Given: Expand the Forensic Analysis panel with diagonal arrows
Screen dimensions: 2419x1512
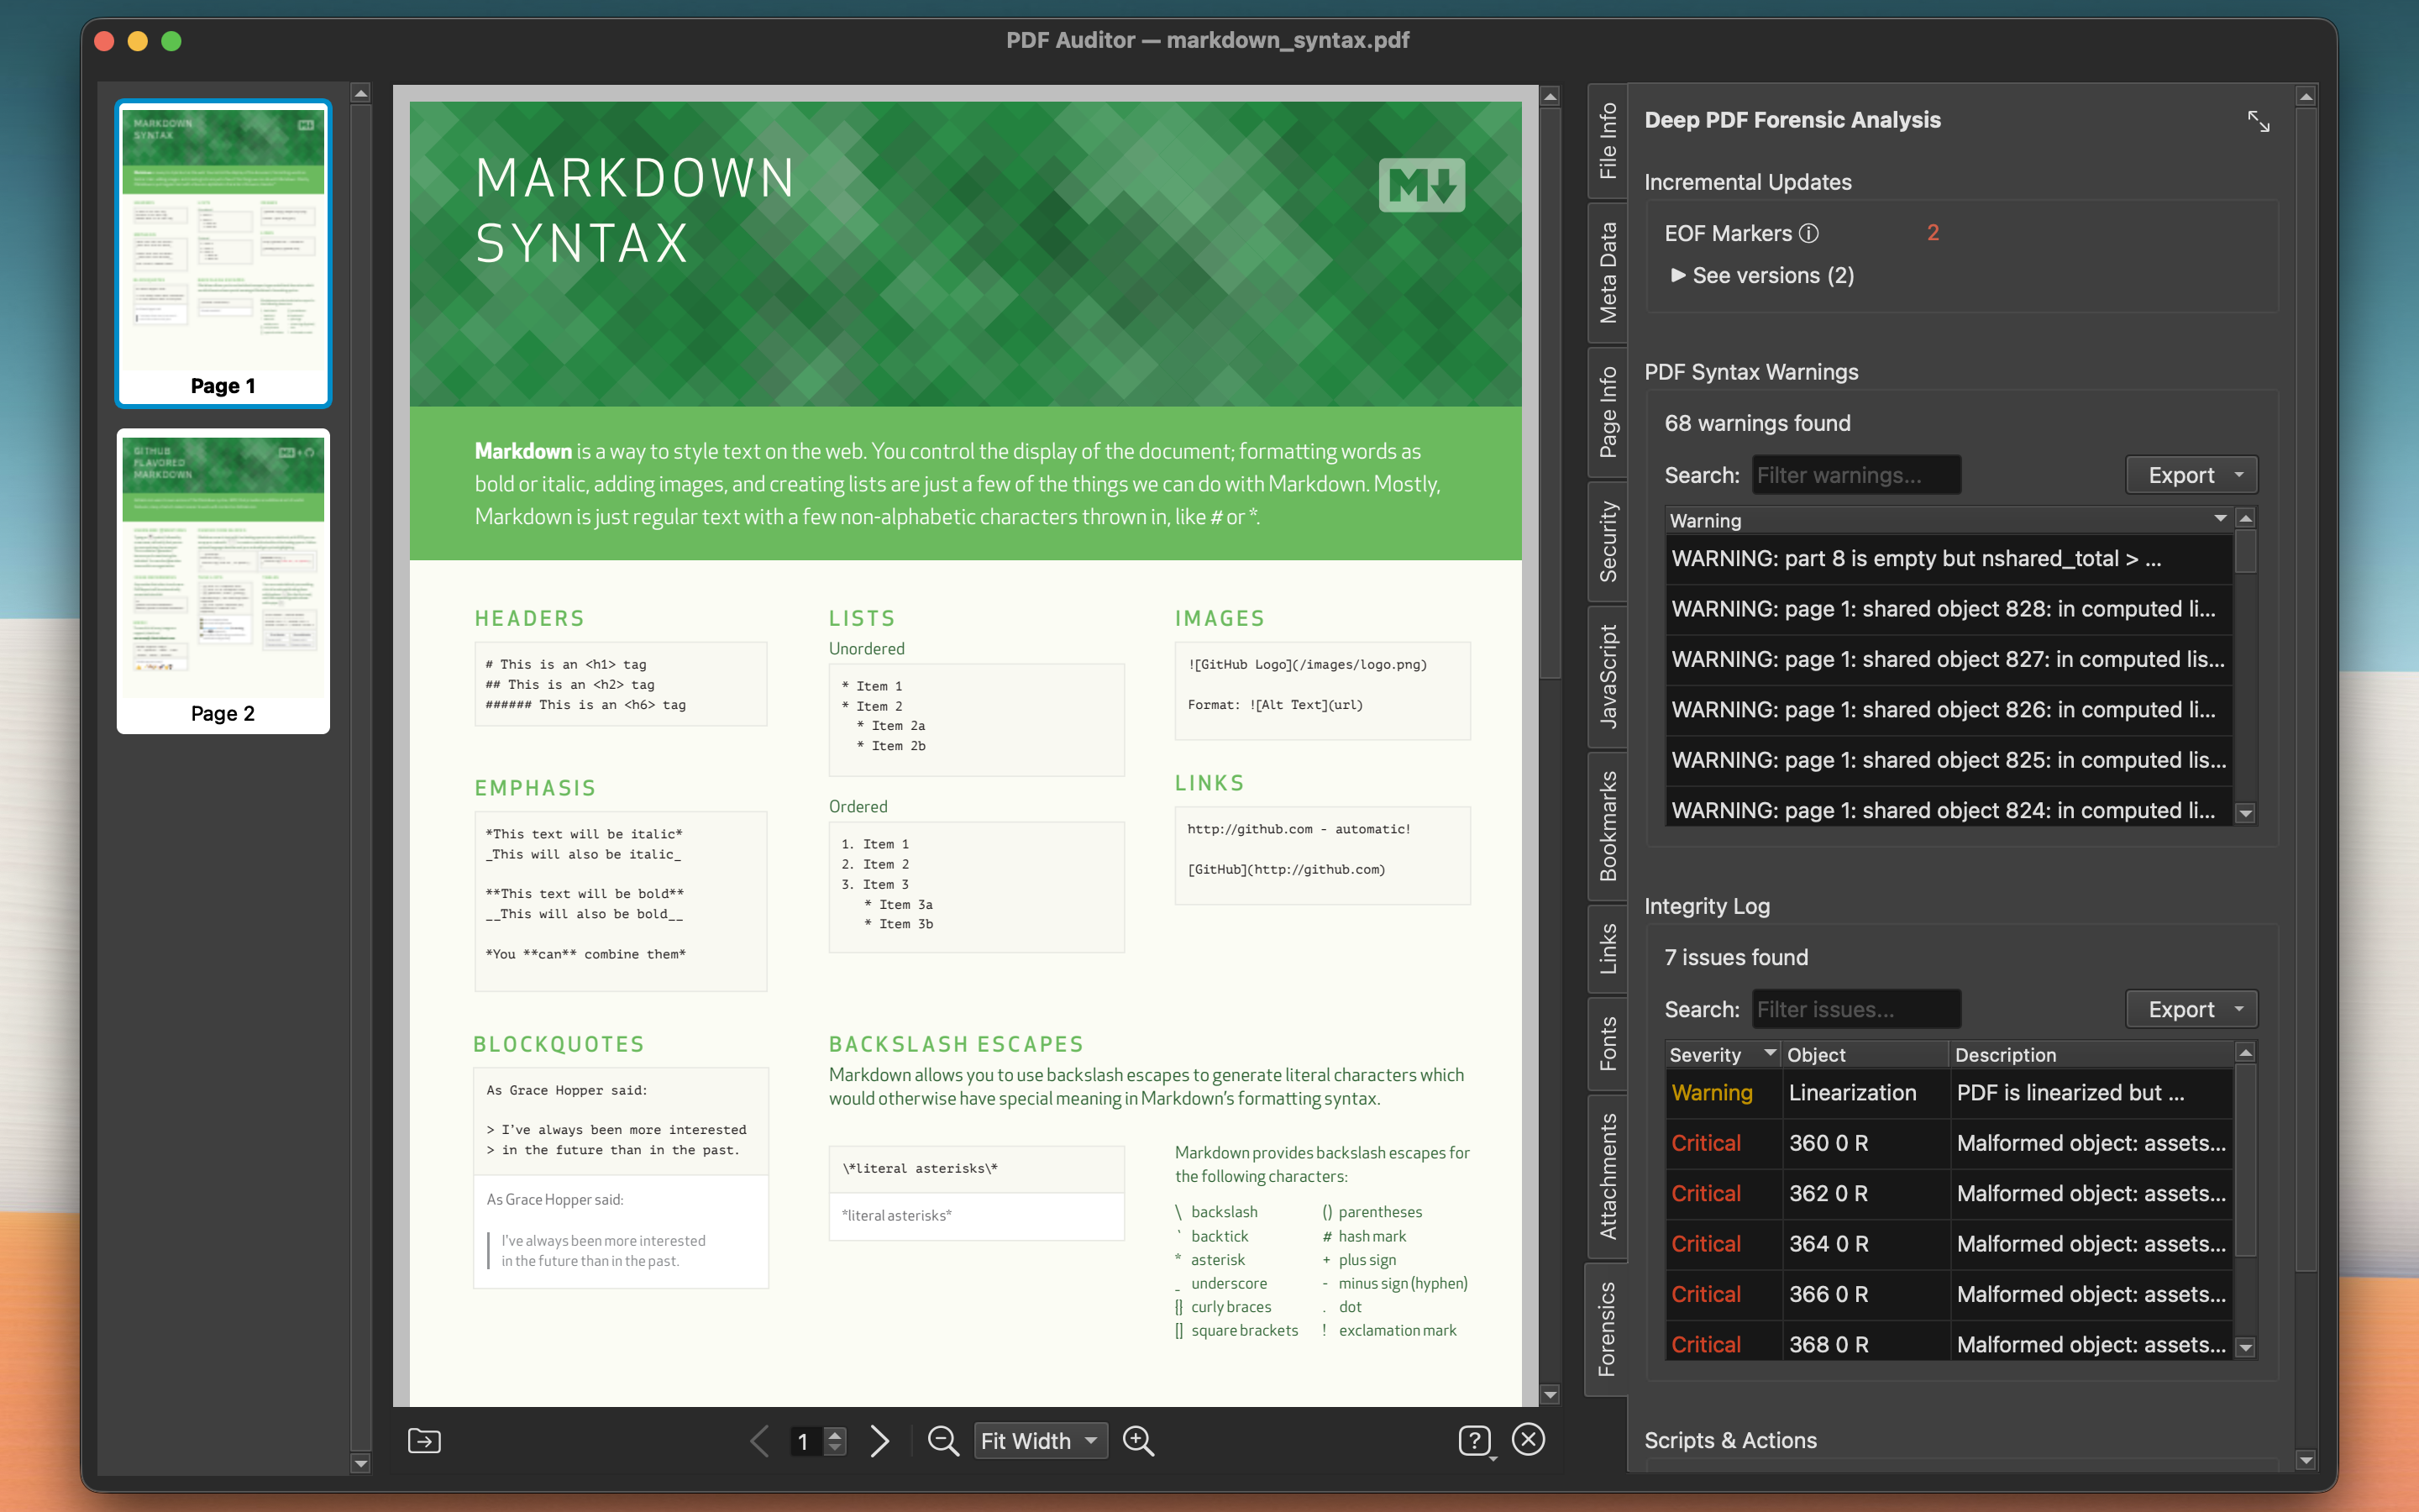Looking at the screenshot, I should pos(2261,121).
